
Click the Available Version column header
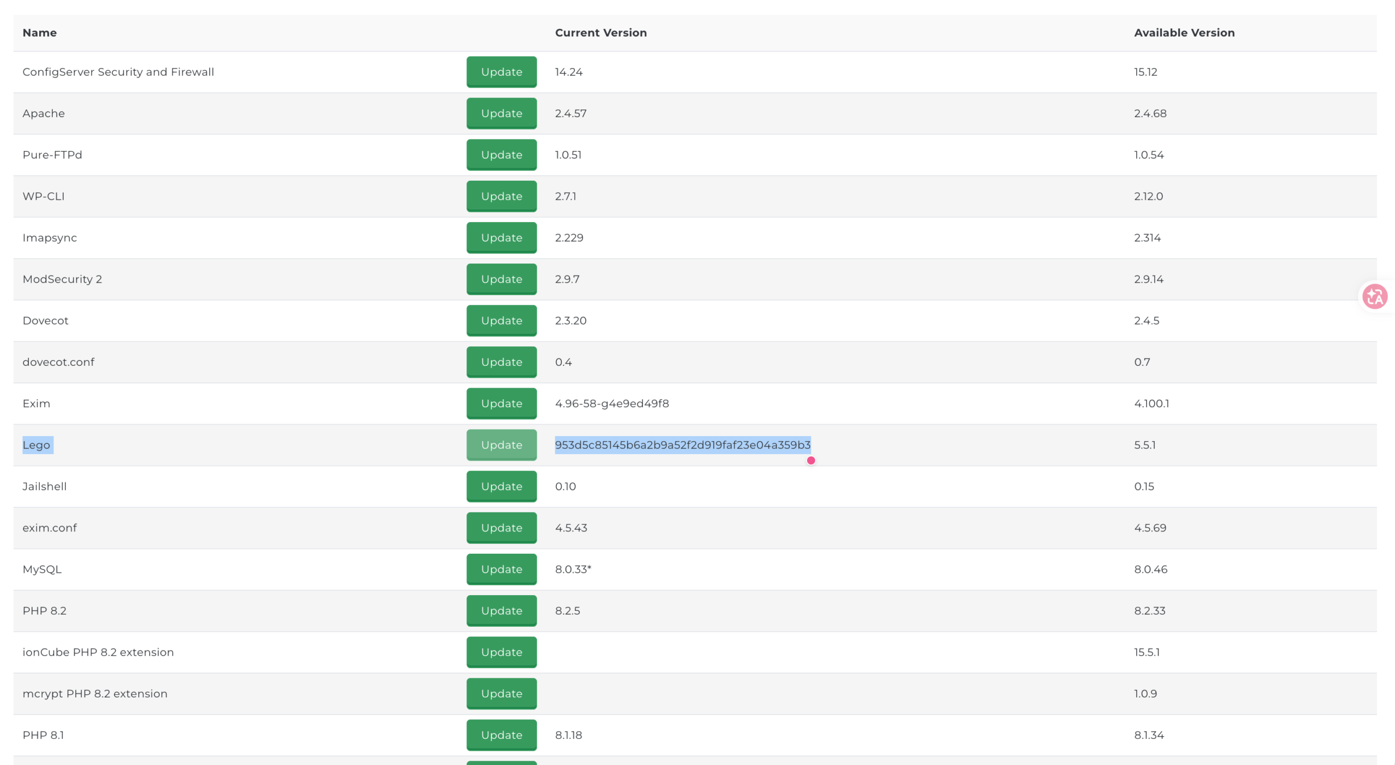click(1184, 33)
